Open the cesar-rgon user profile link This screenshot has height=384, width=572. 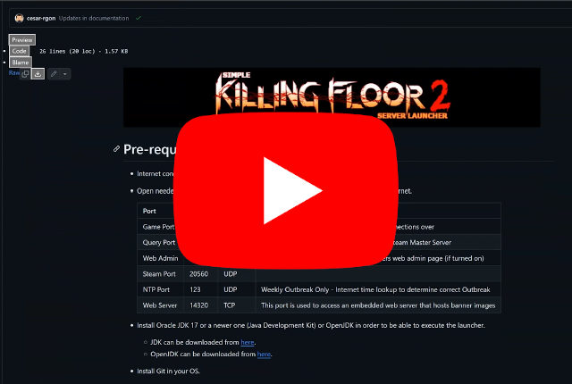pos(41,18)
